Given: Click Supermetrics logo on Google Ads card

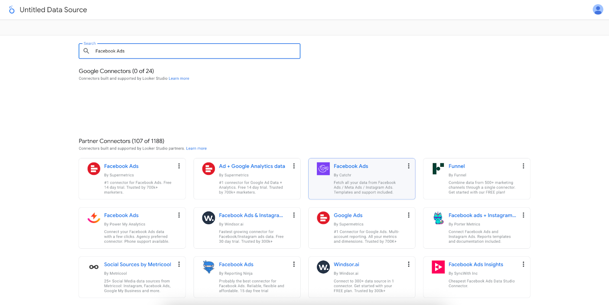Looking at the screenshot, I should coord(323,218).
